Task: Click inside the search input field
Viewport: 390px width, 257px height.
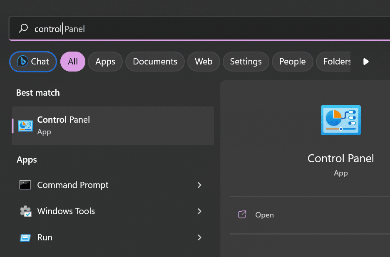Action: pos(125,29)
